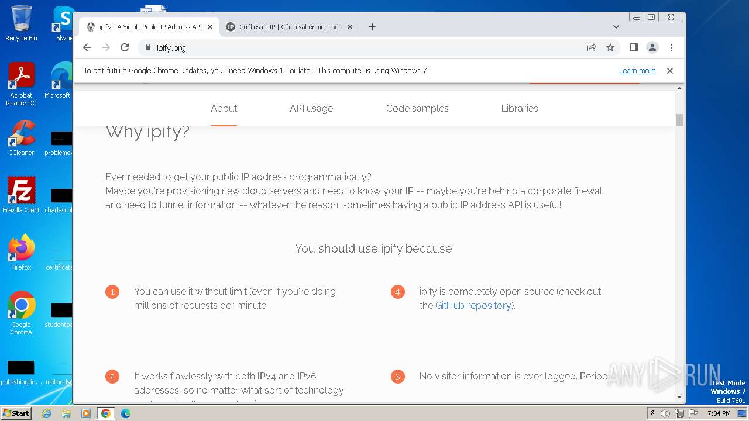This screenshot has width=749, height=421.
Task: Open a new tab with the plus button
Action: (x=372, y=27)
